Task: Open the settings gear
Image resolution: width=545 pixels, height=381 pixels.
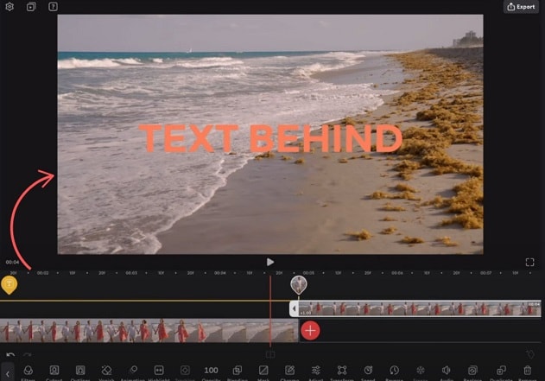Action: click(10, 7)
